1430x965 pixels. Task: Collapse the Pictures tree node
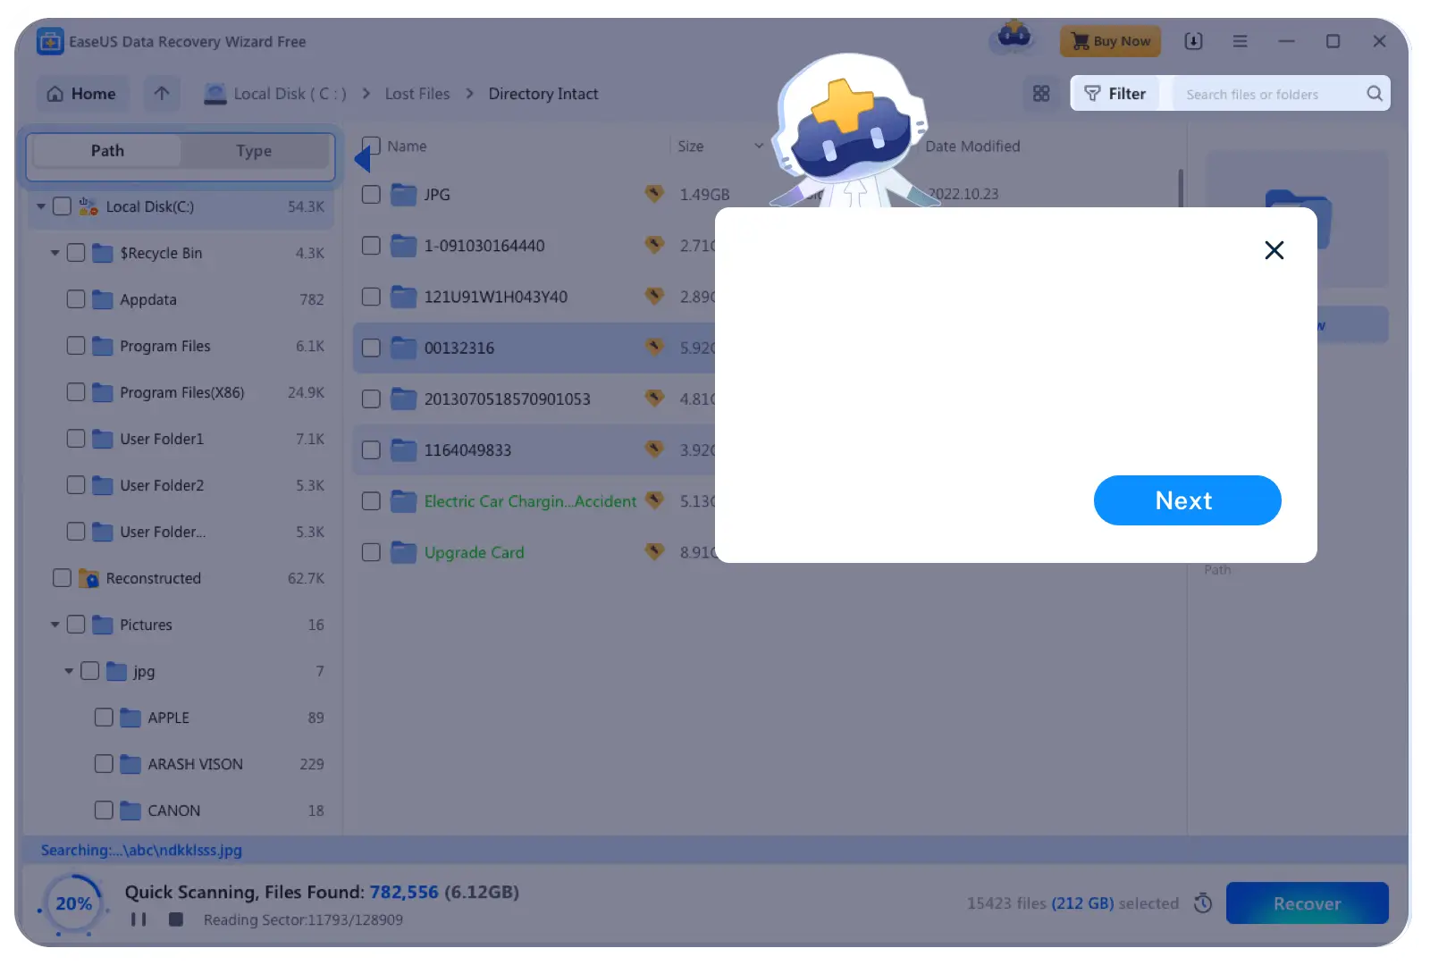(55, 625)
